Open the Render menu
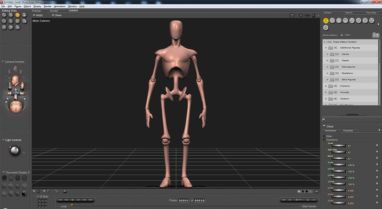Image resolution: width=382 pixels, height=209 pixels. click(x=47, y=6)
